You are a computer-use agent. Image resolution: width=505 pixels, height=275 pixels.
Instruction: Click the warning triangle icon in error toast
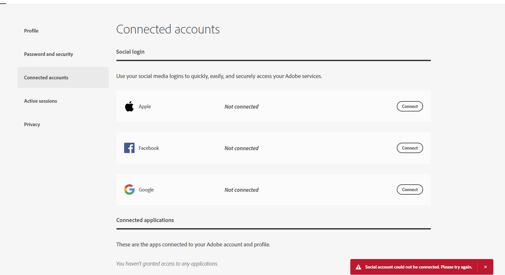[358, 267]
